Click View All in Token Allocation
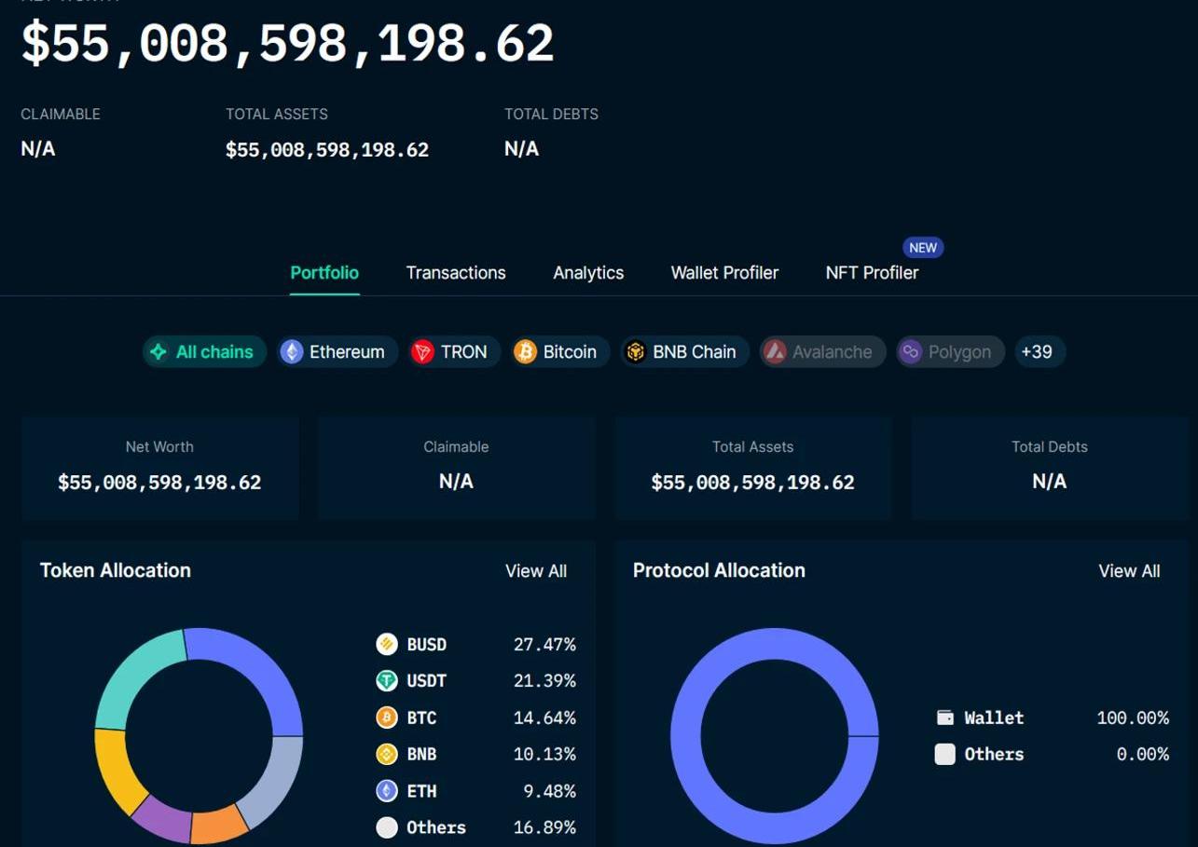1198x847 pixels. point(536,571)
